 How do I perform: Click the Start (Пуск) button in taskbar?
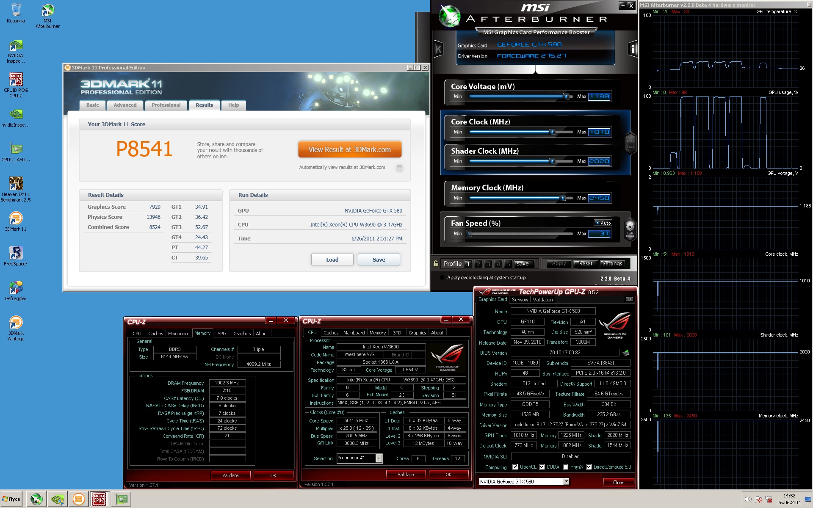(11, 499)
